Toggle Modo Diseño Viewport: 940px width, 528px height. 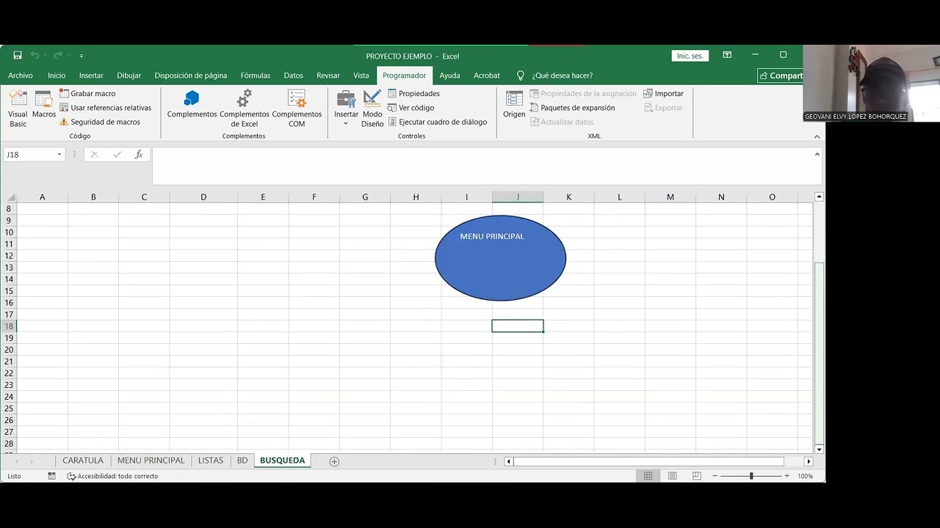tap(372, 109)
